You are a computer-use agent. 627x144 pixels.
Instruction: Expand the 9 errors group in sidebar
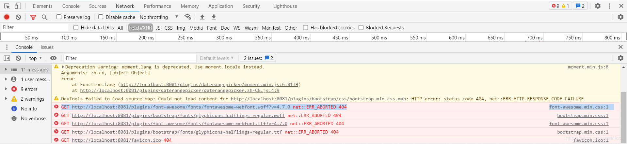[x=6, y=89]
